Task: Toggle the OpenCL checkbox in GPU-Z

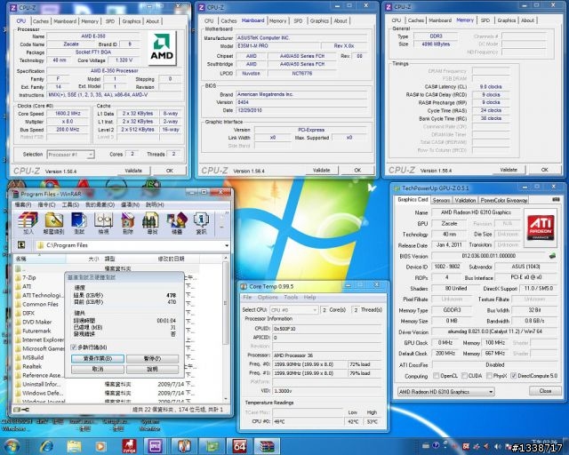Action: tap(437, 376)
